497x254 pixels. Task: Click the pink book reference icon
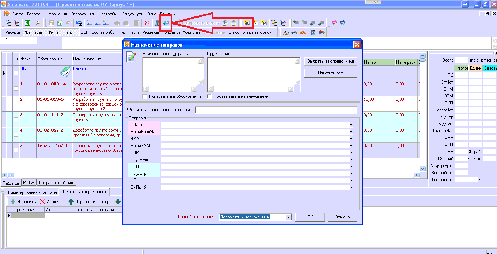[334, 23]
